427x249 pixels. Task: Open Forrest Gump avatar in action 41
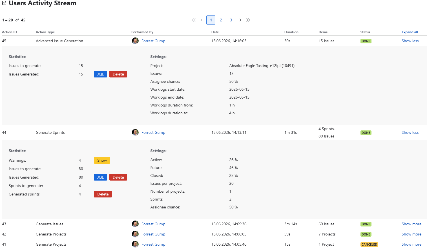pos(135,244)
